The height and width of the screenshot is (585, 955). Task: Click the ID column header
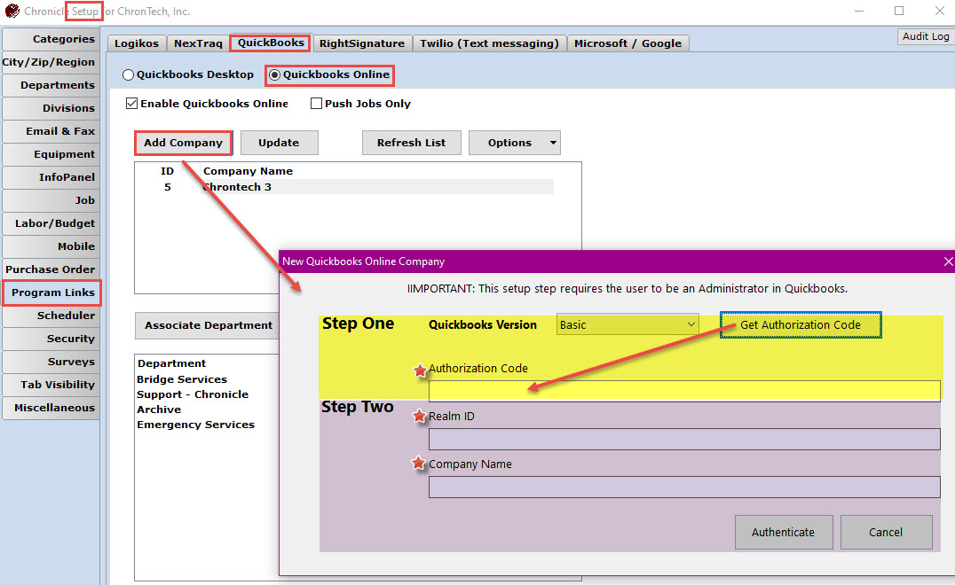(168, 171)
